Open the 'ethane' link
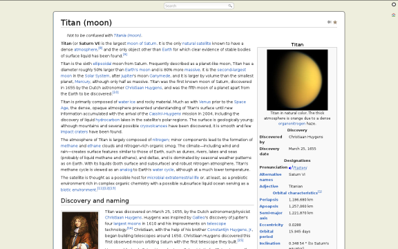398x249 pixels. 94,146
